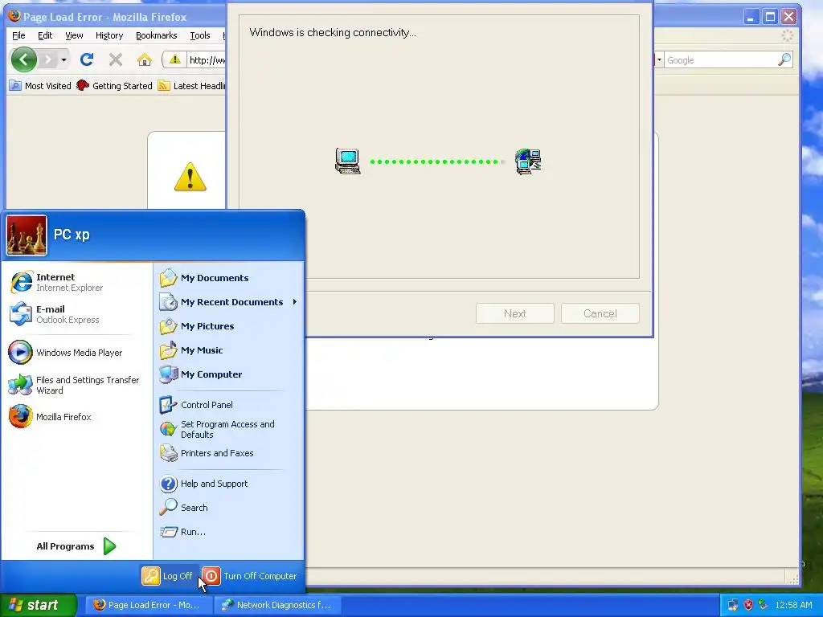Open the View menu in Firefox
This screenshot has height=617, width=823.
74,35
